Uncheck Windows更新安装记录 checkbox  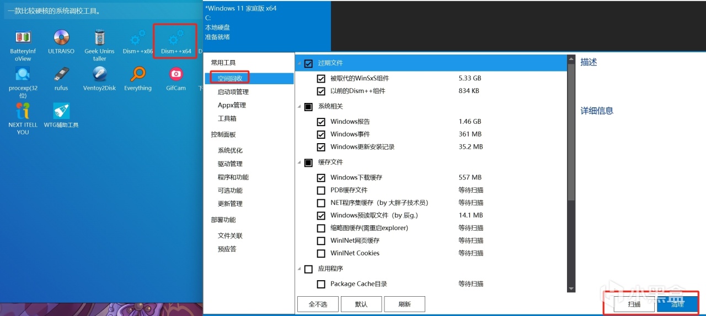click(x=321, y=147)
